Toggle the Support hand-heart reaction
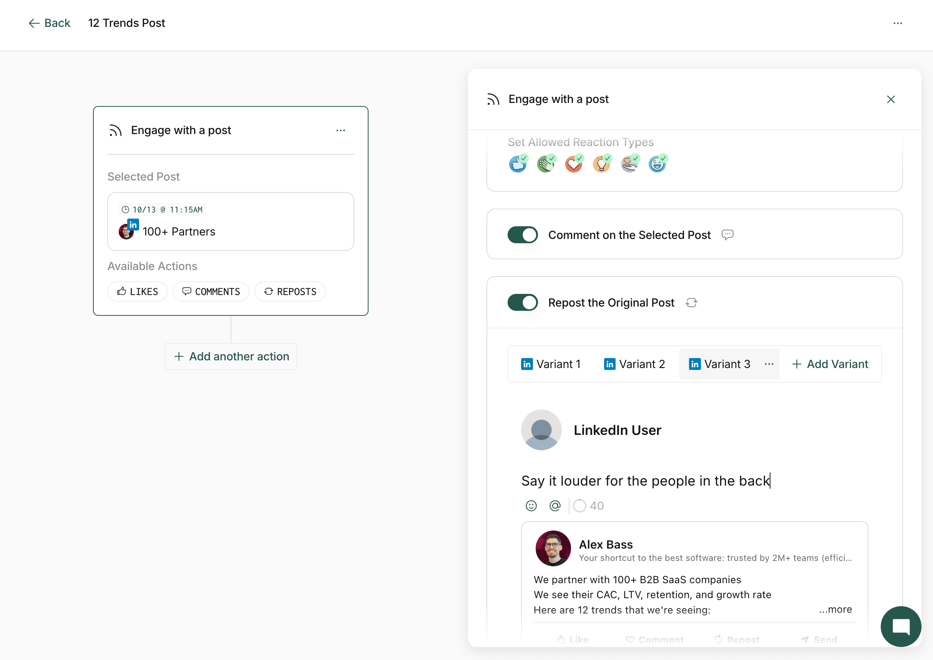933x660 pixels. click(629, 164)
